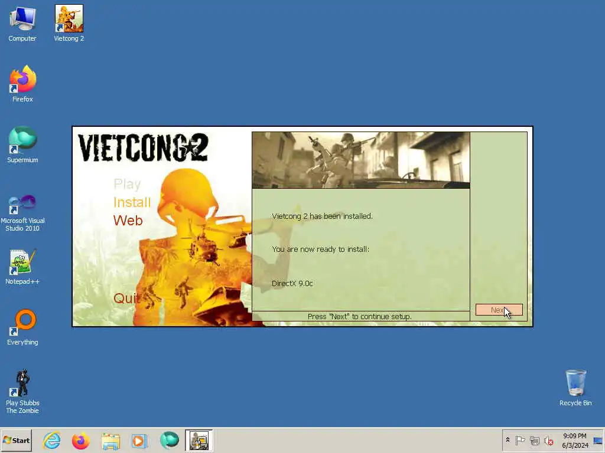The image size is (605, 453).
Task: Activate Vietcong 2 installer taskbar button
Action: pos(199,440)
